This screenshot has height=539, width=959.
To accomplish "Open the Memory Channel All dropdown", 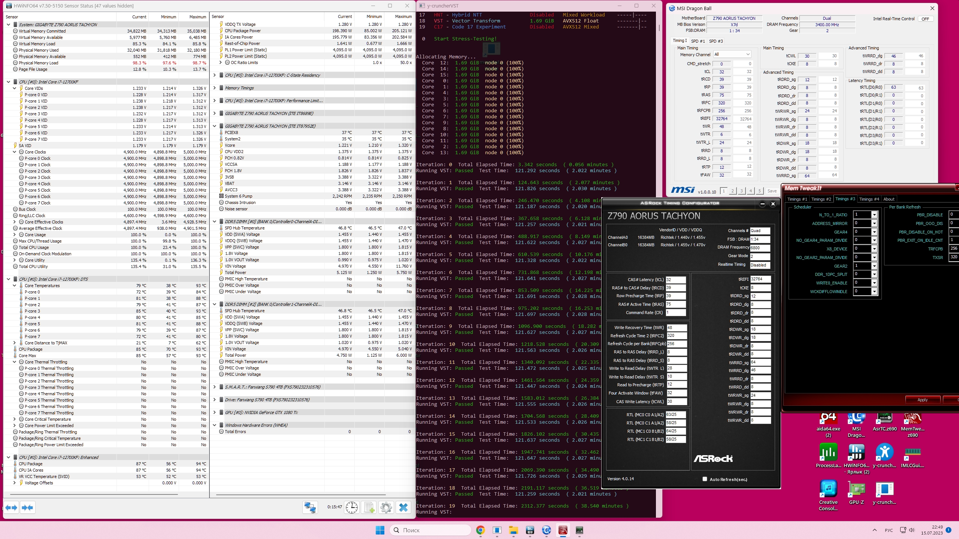I will point(732,54).
